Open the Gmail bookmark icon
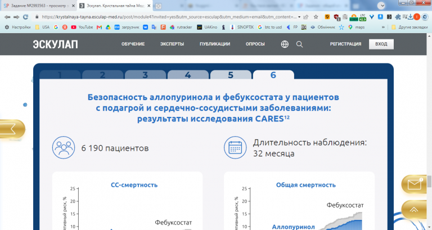The width and height of the screenshot is (432, 230). (100, 27)
